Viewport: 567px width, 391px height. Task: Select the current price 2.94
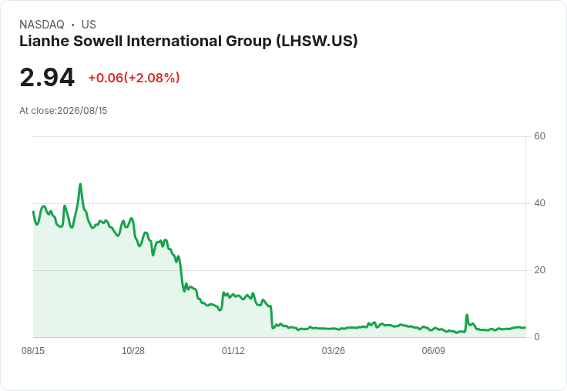tap(47, 78)
